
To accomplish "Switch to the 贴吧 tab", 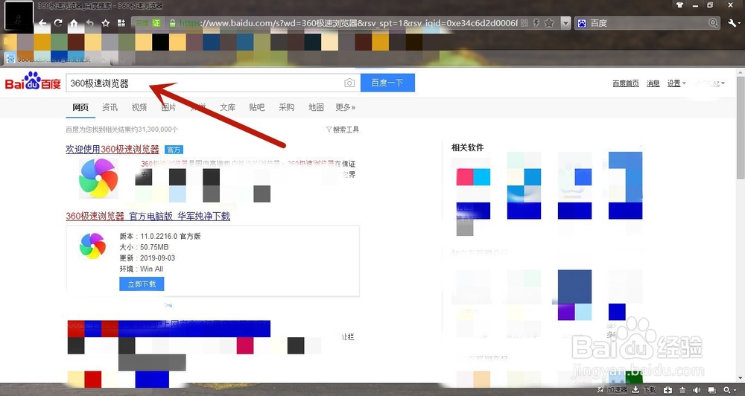I will (x=257, y=107).
